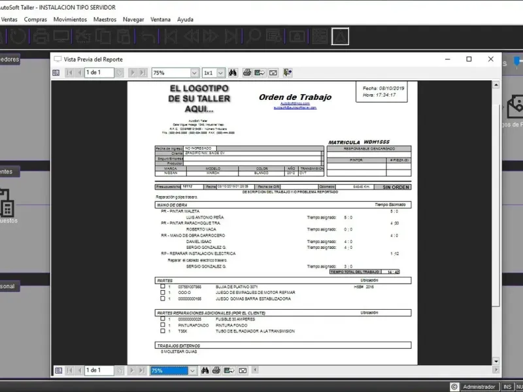
Task: Open the 75% zoom dropdown arrow in the top toolbar
Action: pyautogui.click(x=194, y=73)
